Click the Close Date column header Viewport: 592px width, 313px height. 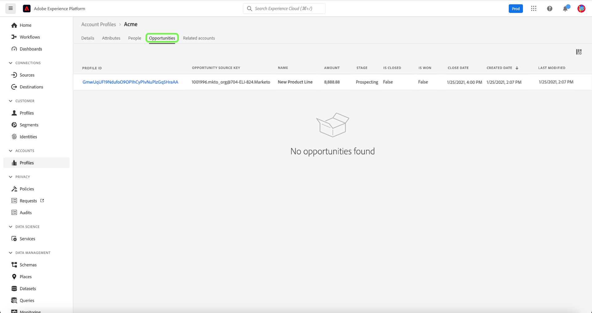(458, 68)
